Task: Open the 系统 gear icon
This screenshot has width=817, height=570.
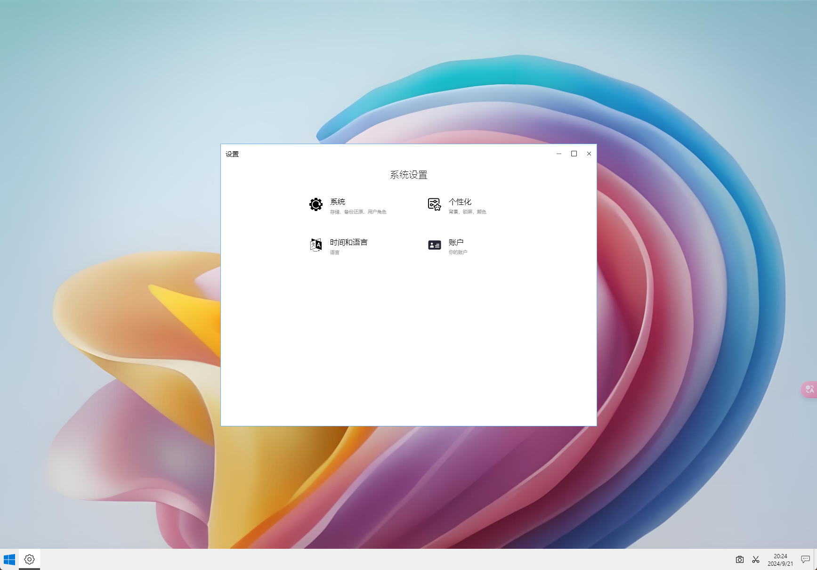Action: [x=316, y=204]
